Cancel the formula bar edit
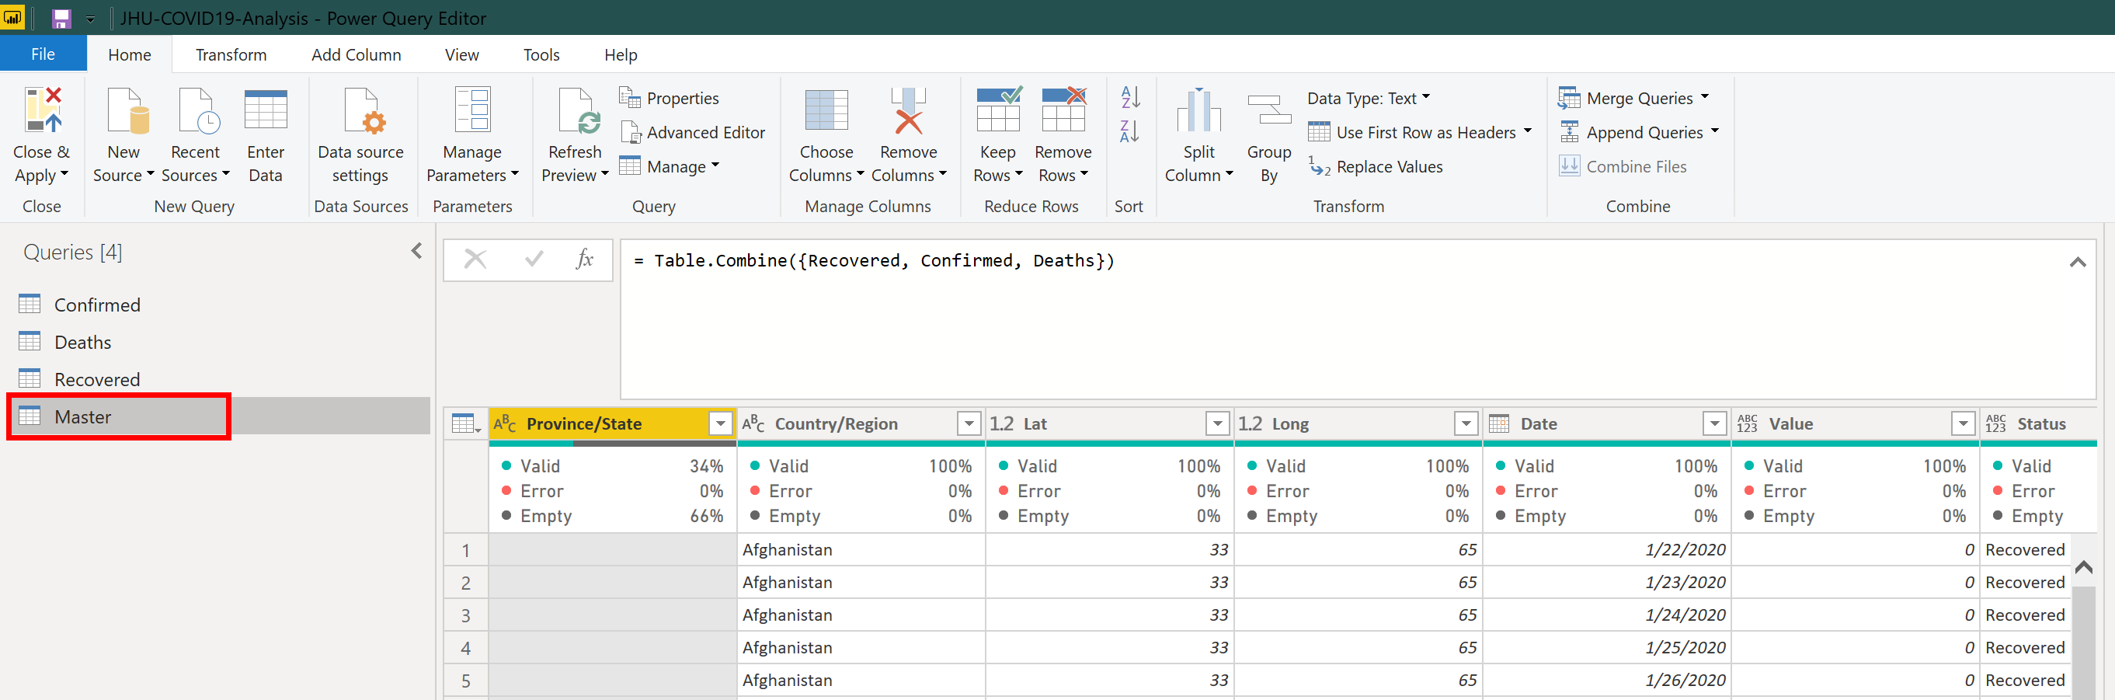 (x=475, y=259)
